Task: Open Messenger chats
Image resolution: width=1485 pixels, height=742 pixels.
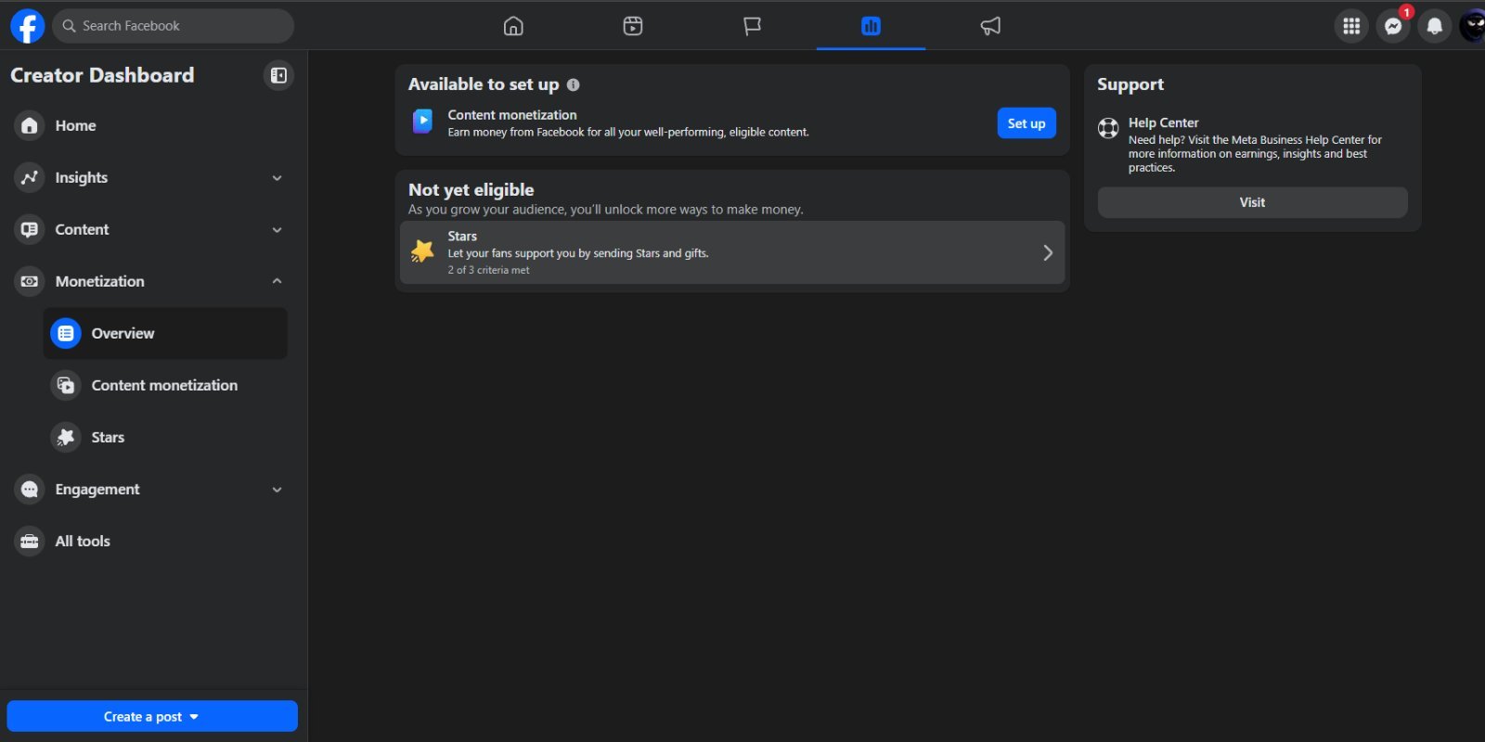Action: coord(1393,26)
